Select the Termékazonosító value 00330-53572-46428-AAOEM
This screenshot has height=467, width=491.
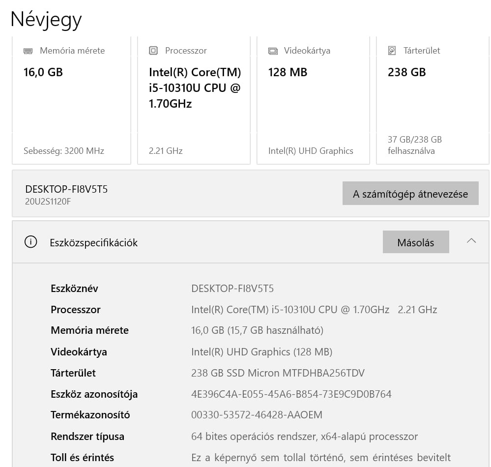[x=257, y=415]
